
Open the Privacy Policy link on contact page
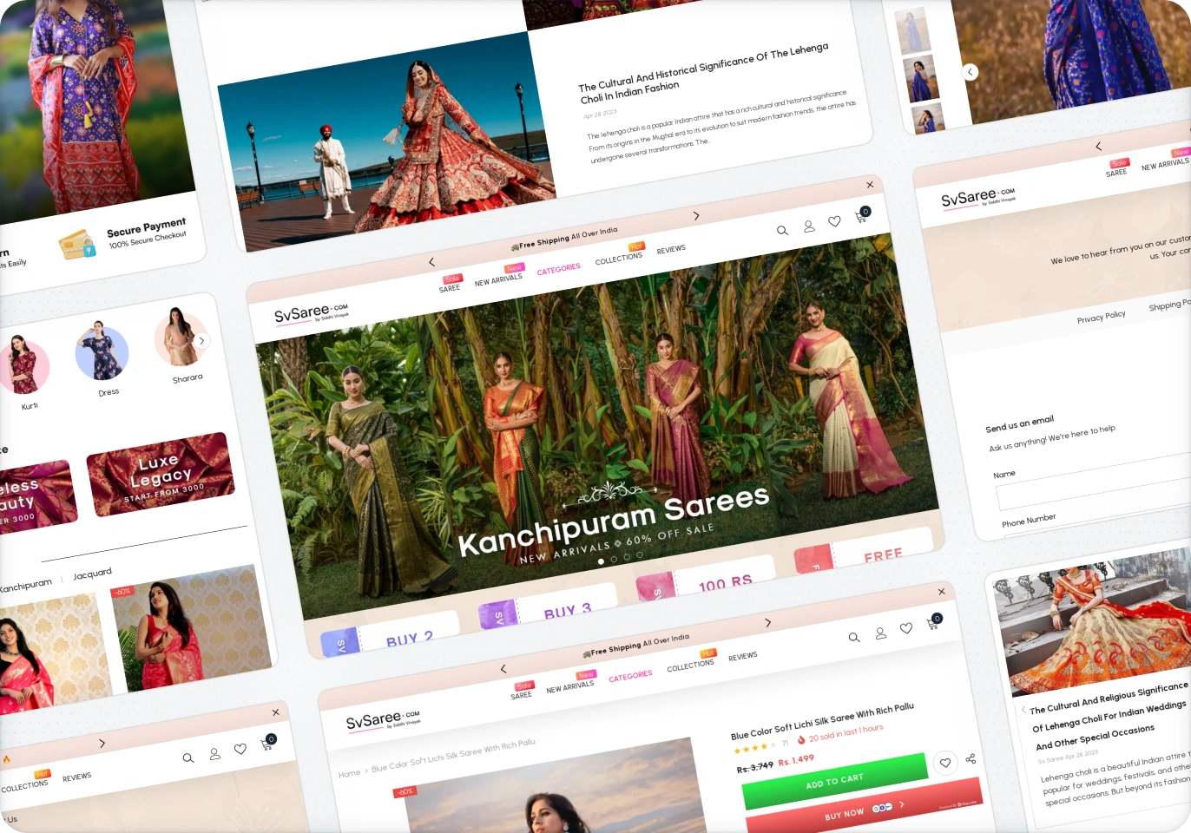[x=1102, y=318]
